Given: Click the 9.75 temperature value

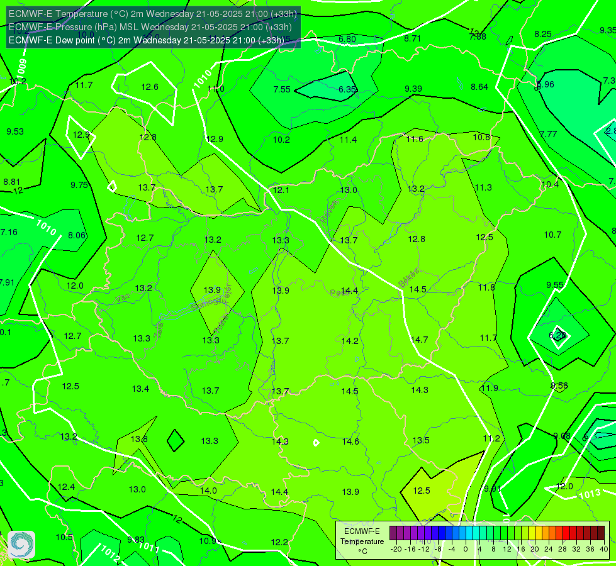Looking at the screenshot, I should pyautogui.click(x=79, y=185).
